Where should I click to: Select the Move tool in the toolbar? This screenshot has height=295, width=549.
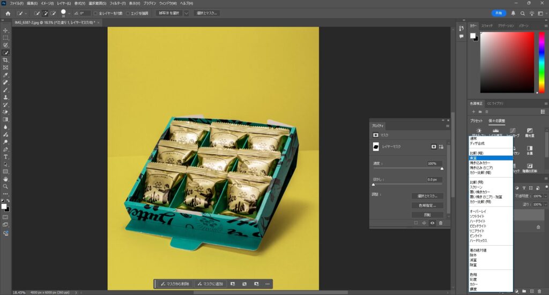click(5, 31)
